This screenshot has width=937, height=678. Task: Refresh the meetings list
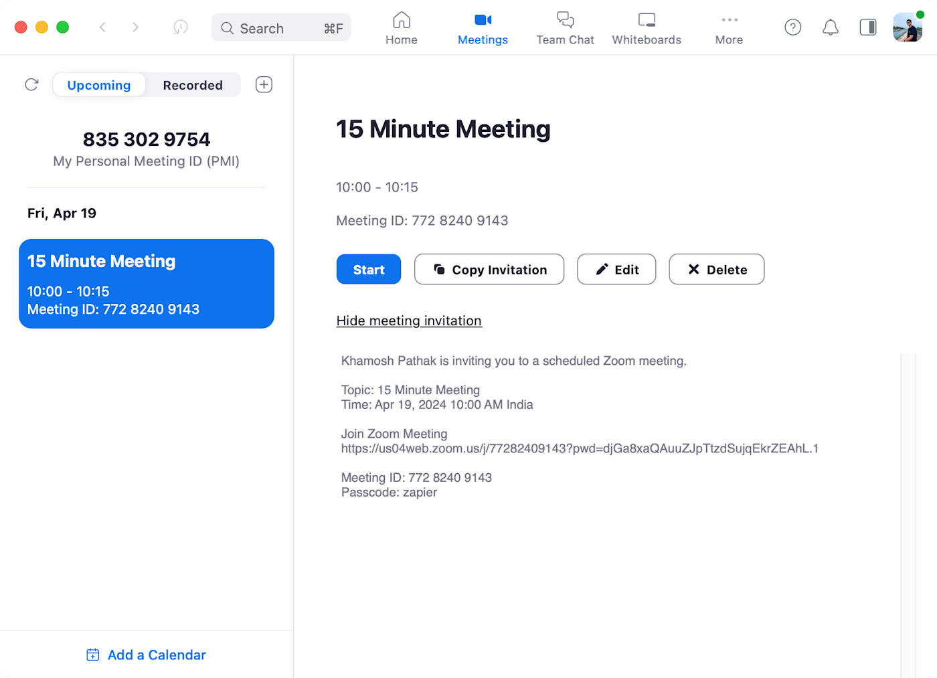[x=31, y=85]
